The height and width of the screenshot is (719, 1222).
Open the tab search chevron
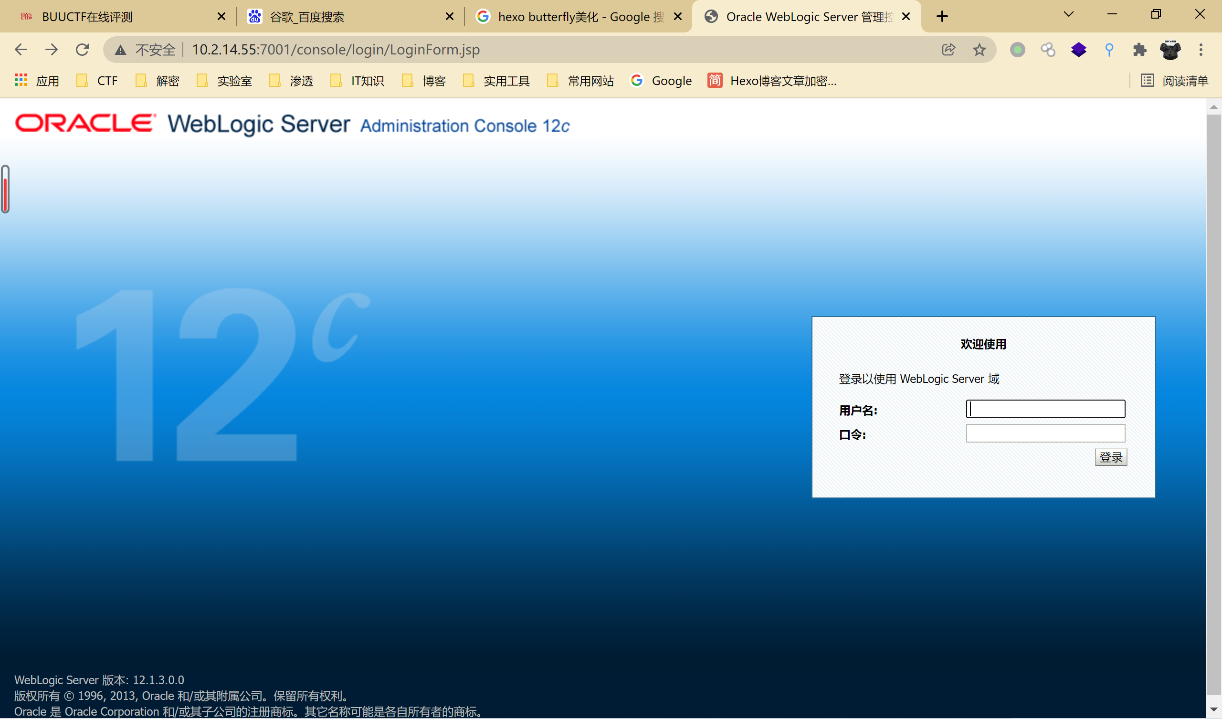1068,14
